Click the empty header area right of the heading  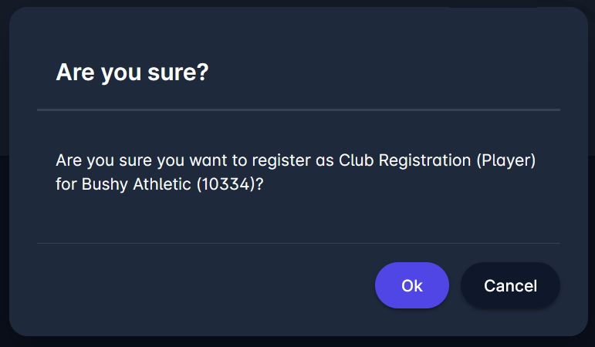(386, 74)
